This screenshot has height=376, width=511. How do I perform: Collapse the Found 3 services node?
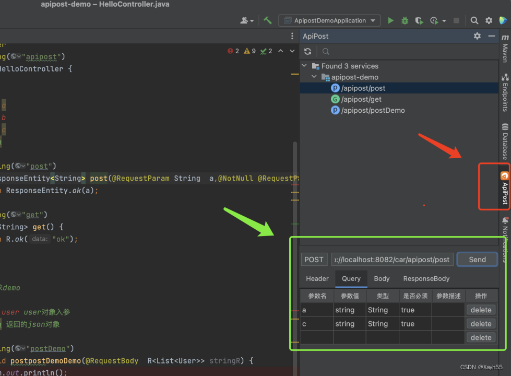tap(304, 66)
